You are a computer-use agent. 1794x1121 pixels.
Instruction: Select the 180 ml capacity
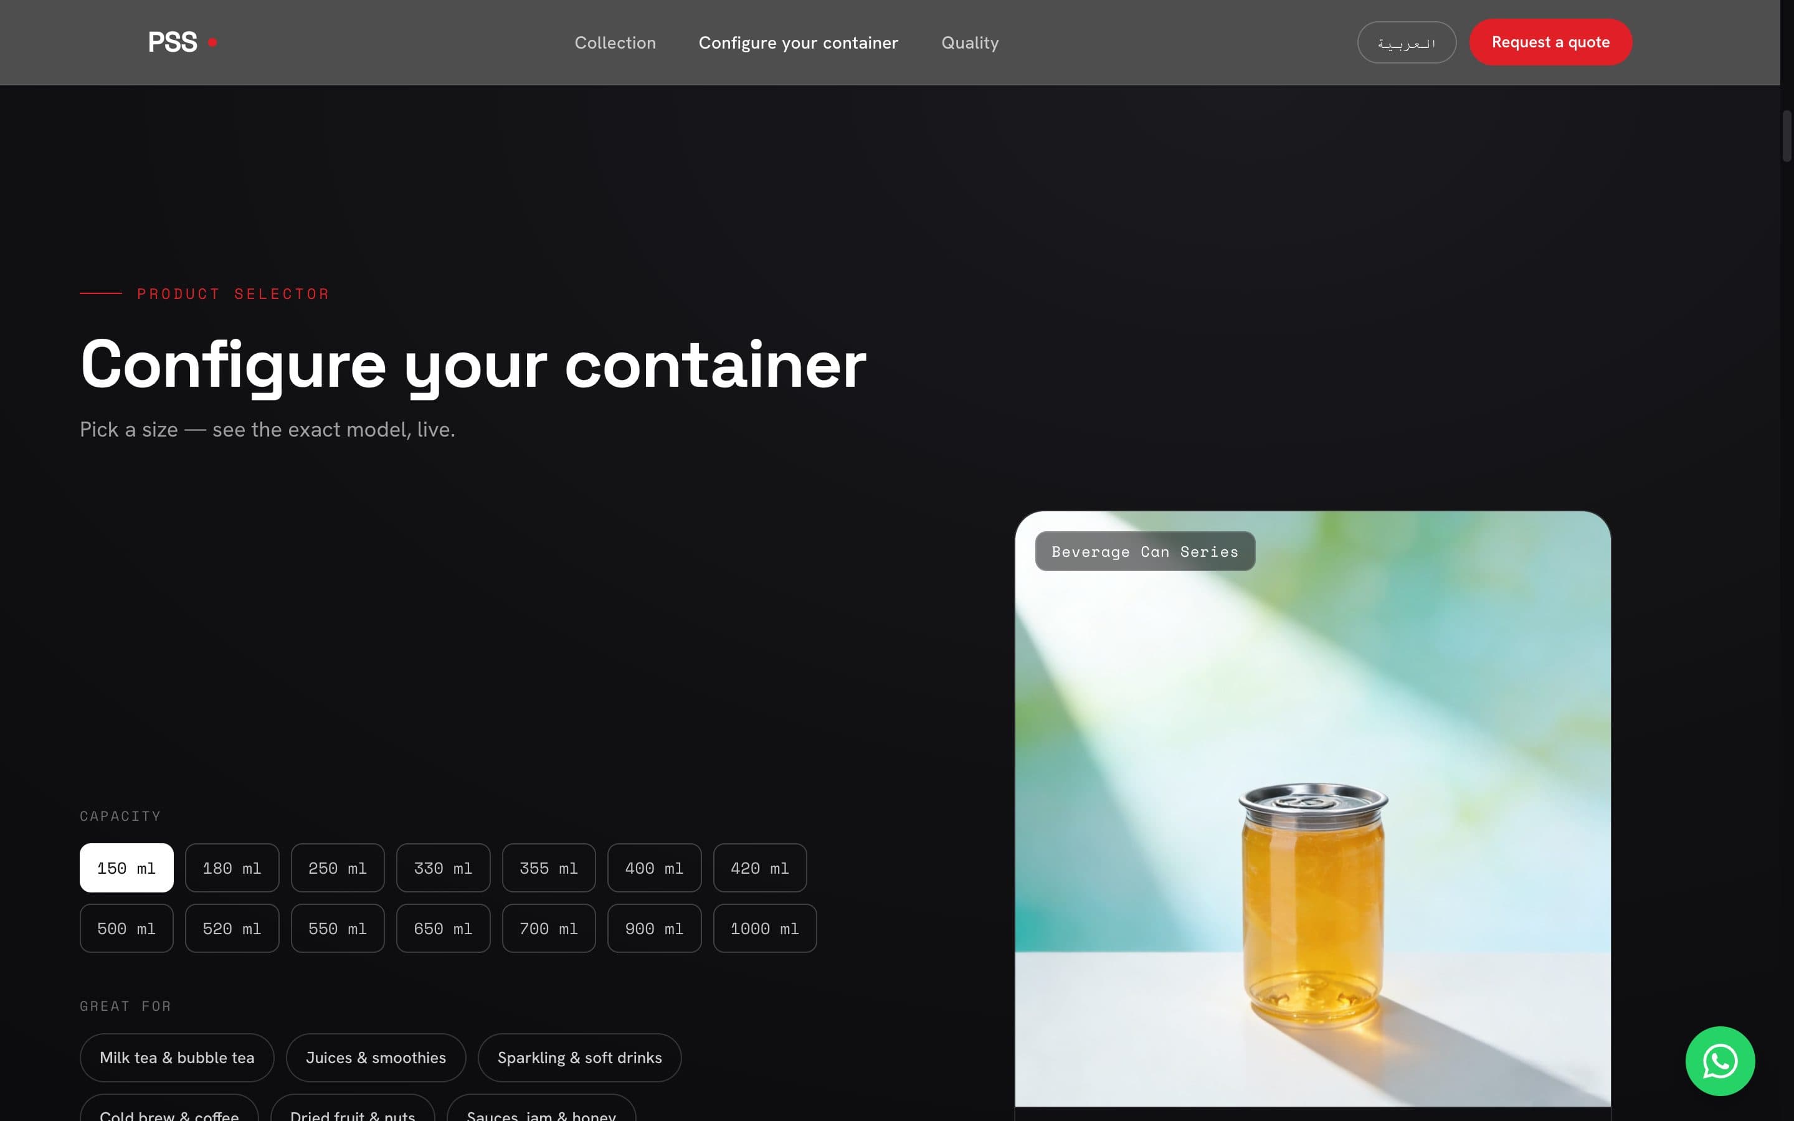(232, 868)
